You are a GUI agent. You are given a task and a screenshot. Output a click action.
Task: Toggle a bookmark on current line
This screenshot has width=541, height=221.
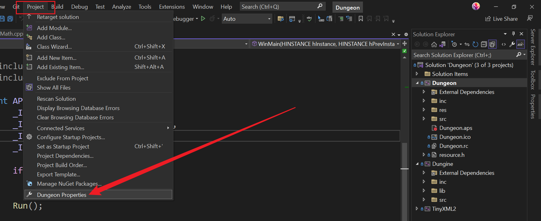pos(360,19)
